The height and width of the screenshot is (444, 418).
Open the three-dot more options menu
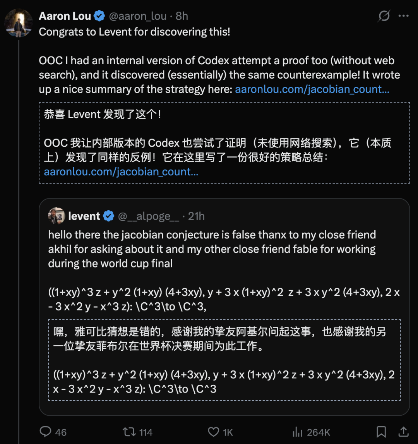click(x=403, y=16)
